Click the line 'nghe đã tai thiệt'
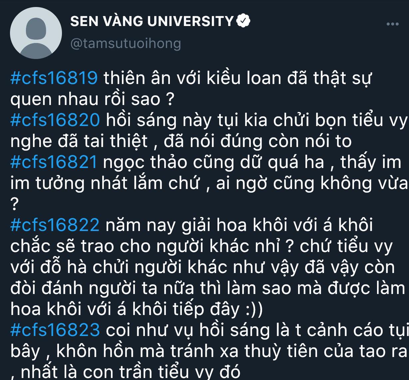The image size is (409, 380). click(79, 142)
